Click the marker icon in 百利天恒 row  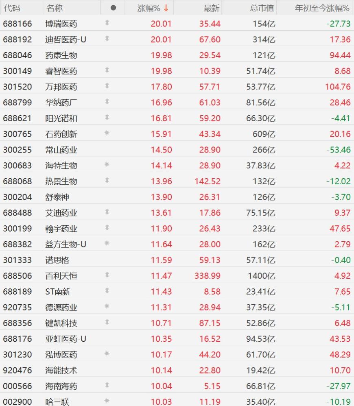[x=107, y=275]
